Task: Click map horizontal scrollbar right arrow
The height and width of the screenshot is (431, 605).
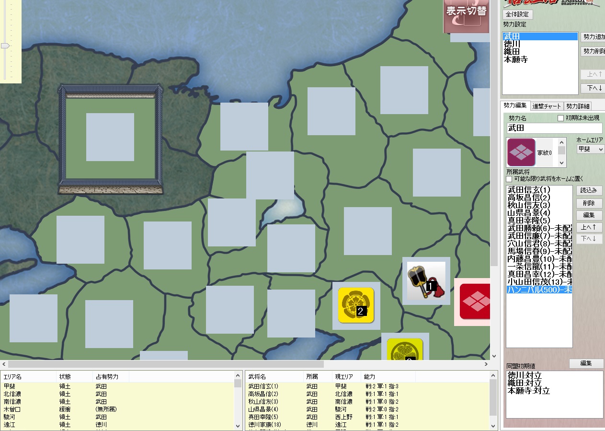Action: coord(486,364)
